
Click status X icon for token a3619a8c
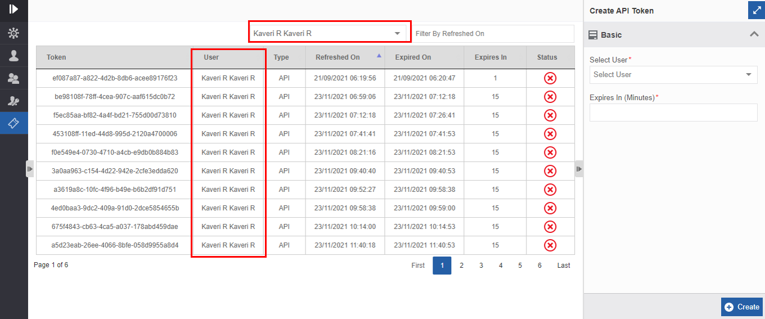[550, 190]
